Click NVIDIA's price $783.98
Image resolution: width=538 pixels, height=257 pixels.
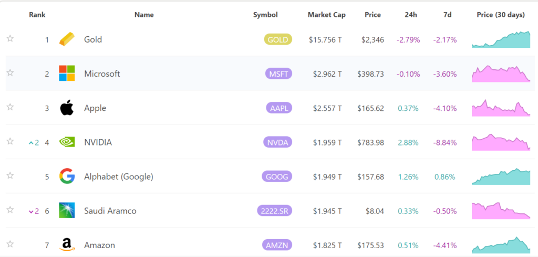point(370,143)
